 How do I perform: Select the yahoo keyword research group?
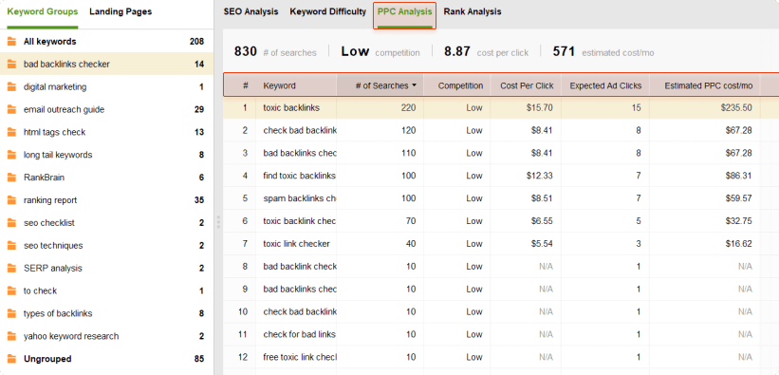(106, 336)
